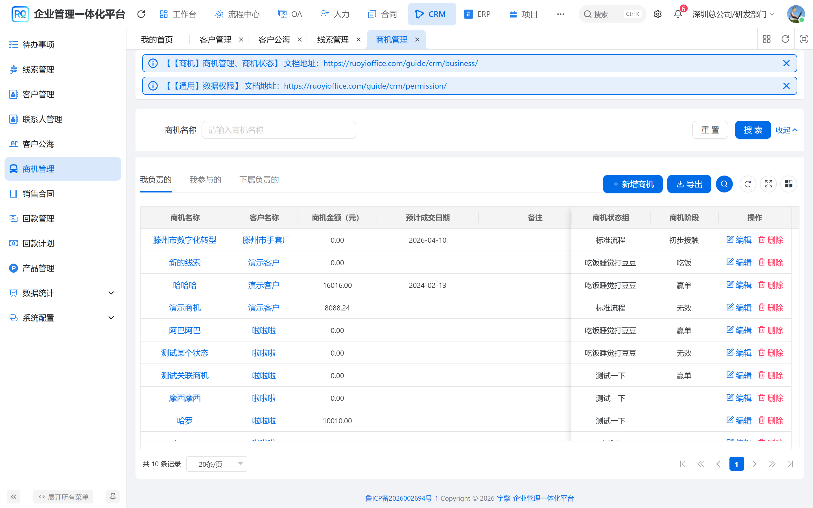Switch to 下属负责的 tab
The width and height of the screenshot is (813, 508).
(x=259, y=180)
